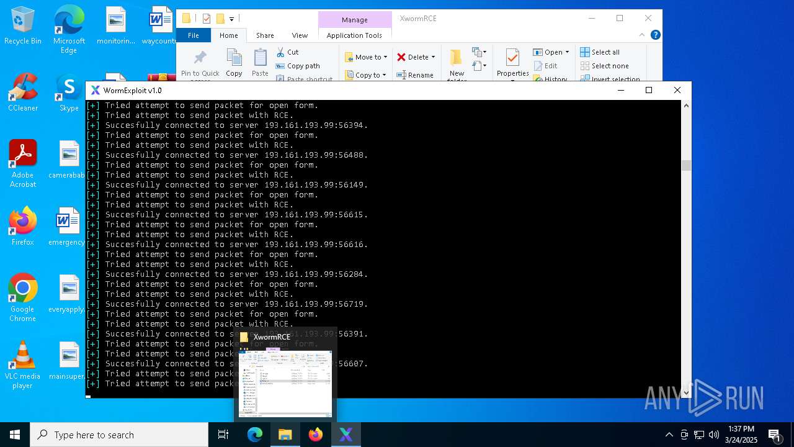Click Rename in the Explorer ribbon
This screenshot has width=794, height=447.
[415, 75]
